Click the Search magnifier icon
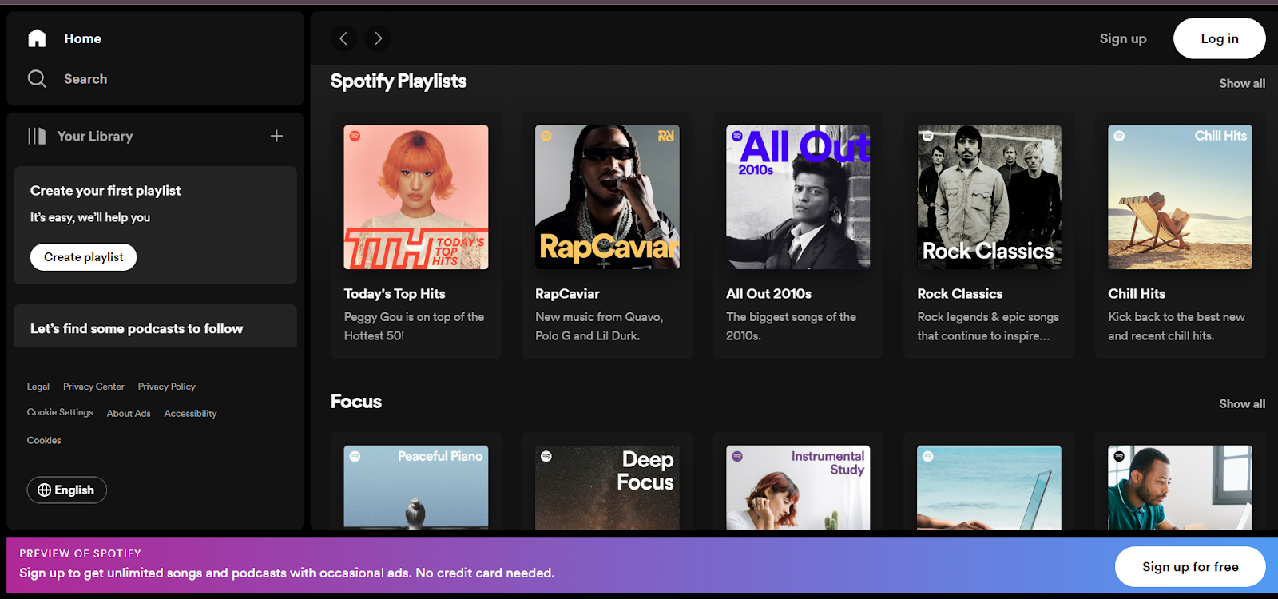 tap(37, 78)
